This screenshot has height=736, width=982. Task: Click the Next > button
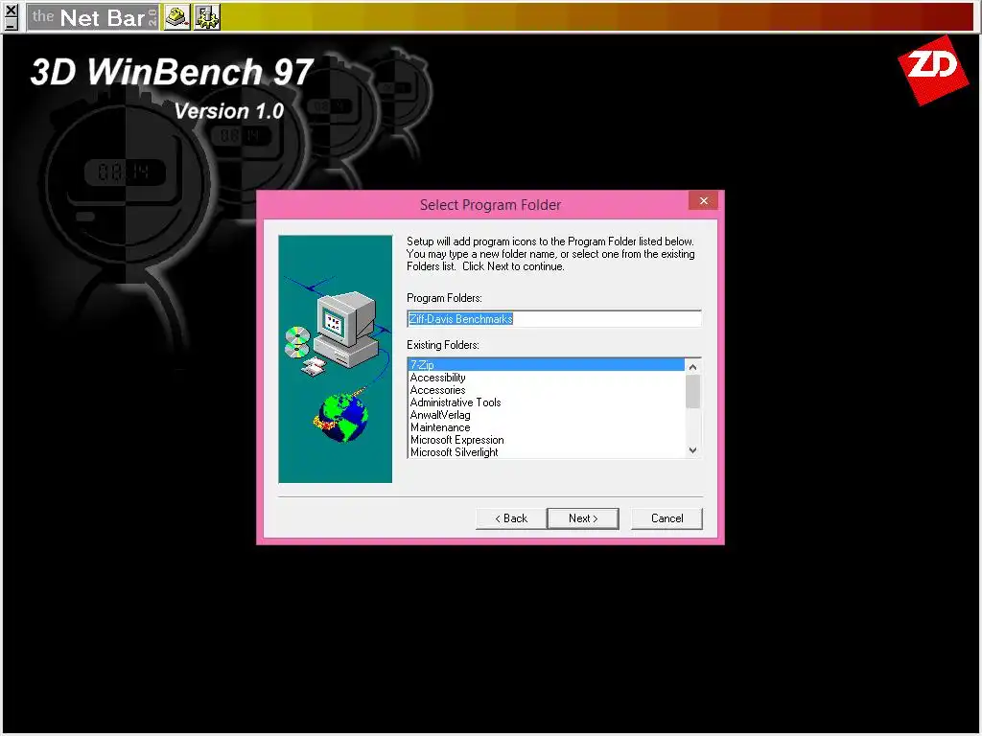point(583,518)
